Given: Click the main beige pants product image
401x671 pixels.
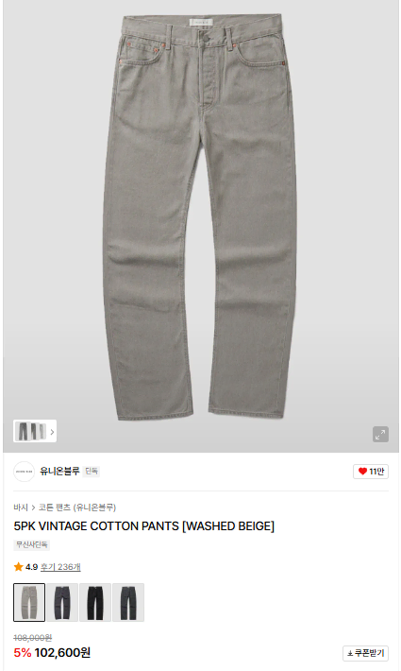Looking at the screenshot, I should [x=201, y=216].
